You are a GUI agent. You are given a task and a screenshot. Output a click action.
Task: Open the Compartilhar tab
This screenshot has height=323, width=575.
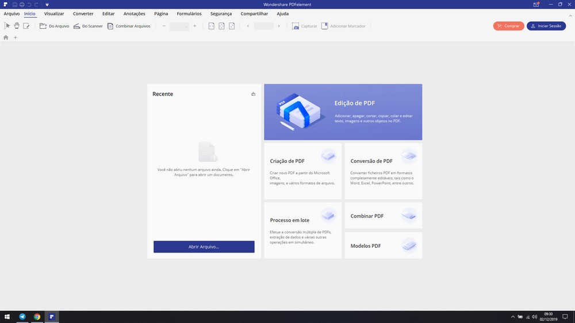point(254,14)
